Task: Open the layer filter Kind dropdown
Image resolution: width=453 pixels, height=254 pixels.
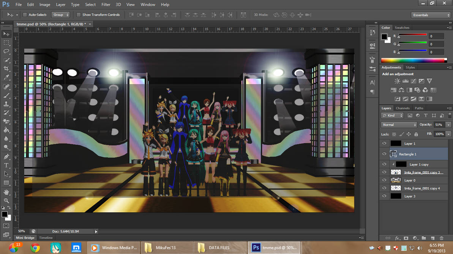Action: (x=392, y=116)
